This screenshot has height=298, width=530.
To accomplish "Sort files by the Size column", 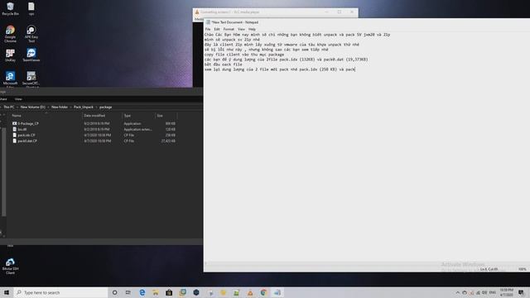I will point(166,116).
